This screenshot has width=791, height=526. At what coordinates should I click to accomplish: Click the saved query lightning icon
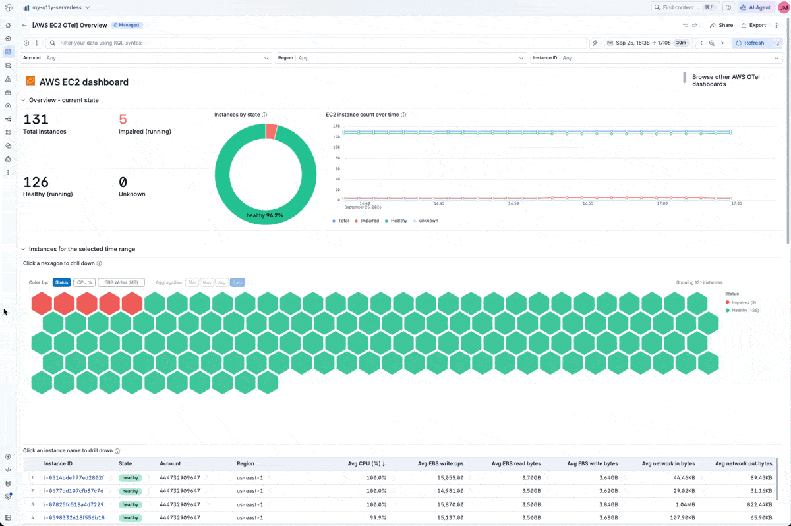tap(595, 43)
